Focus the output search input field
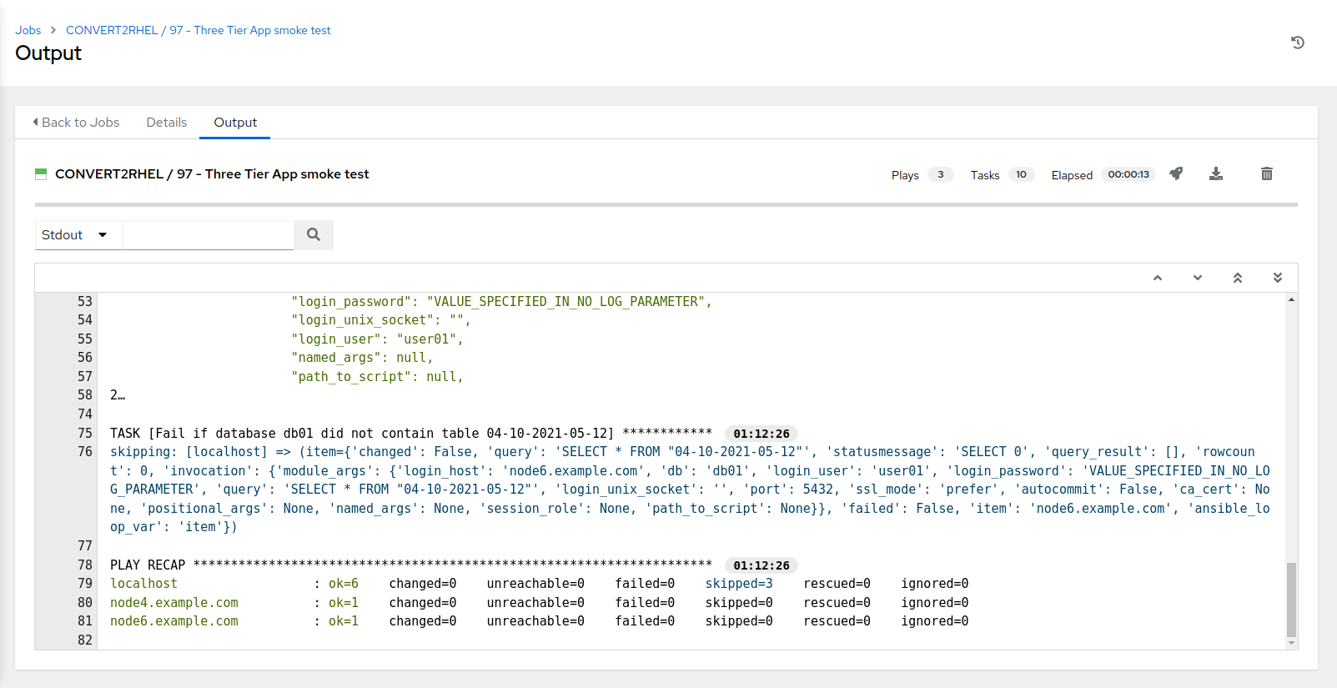This screenshot has height=688, width=1337. point(208,234)
